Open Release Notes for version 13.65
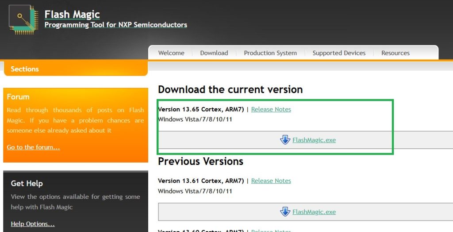Image resolution: width=453 pixels, height=232 pixels. [x=271, y=109]
